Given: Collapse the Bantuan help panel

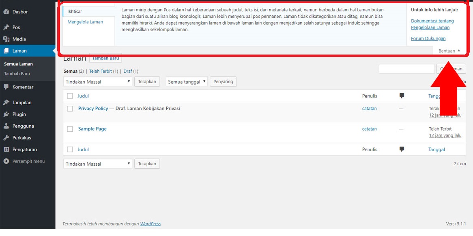Looking at the screenshot, I should (x=448, y=51).
